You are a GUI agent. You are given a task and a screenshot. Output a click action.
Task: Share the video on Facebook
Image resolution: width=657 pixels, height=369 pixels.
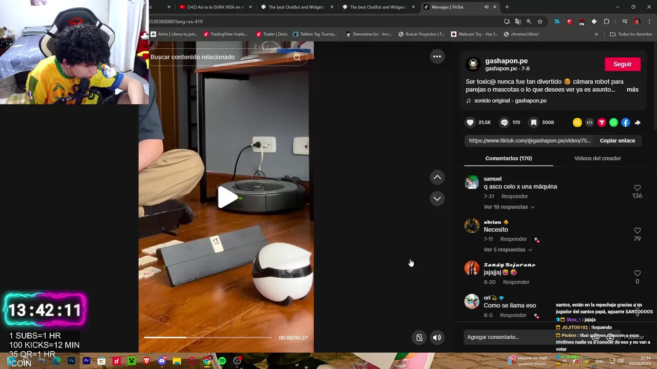625,122
